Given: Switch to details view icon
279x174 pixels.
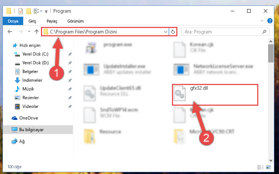Looking at the screenshot, I should click(260, 167).
